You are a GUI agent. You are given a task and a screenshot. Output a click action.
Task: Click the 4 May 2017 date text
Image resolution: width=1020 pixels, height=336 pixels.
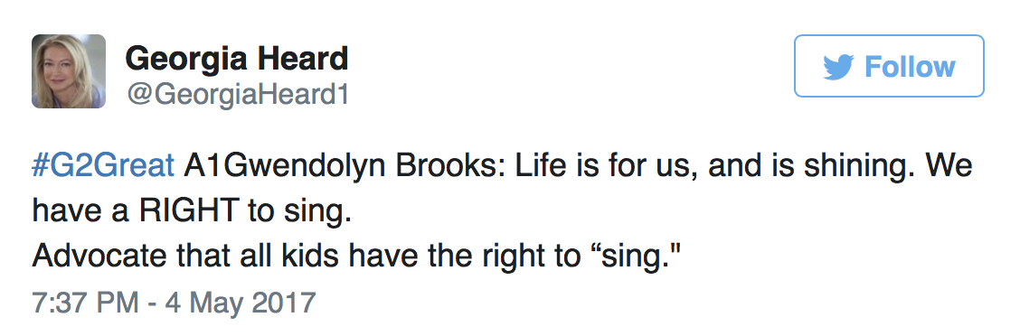241,303
